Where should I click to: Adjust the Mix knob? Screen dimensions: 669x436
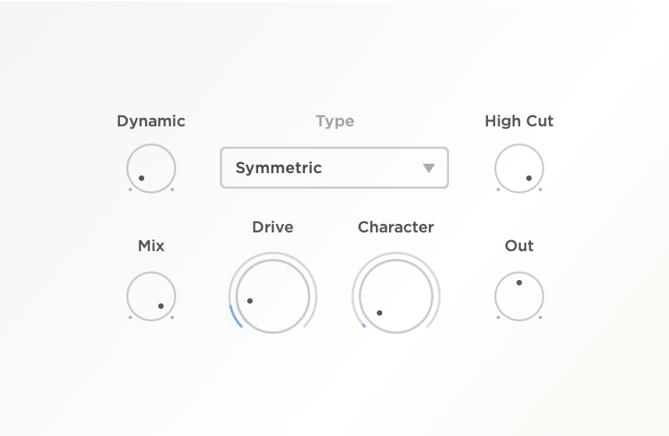coord(151,296)
